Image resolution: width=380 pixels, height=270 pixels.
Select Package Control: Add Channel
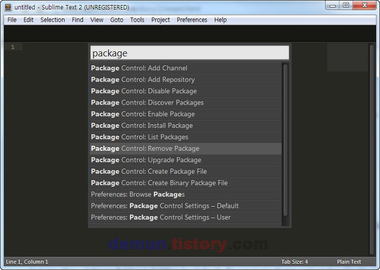click(x=186, y=68)
